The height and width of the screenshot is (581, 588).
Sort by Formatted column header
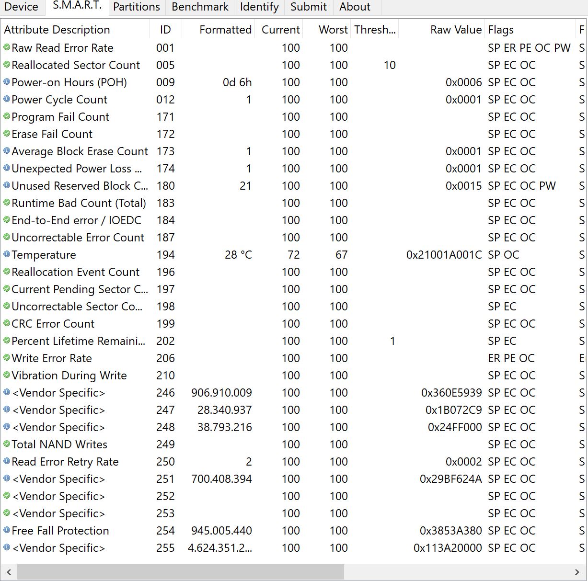coord(219,30)
